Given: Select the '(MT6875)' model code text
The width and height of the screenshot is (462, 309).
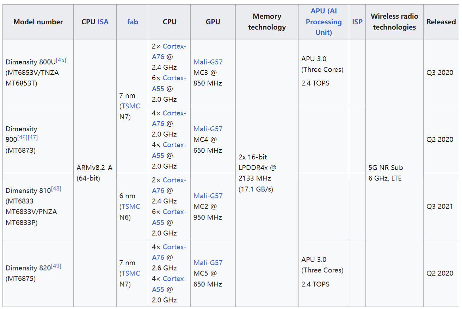Looking at the screenshot, I should tap(20, 279).
